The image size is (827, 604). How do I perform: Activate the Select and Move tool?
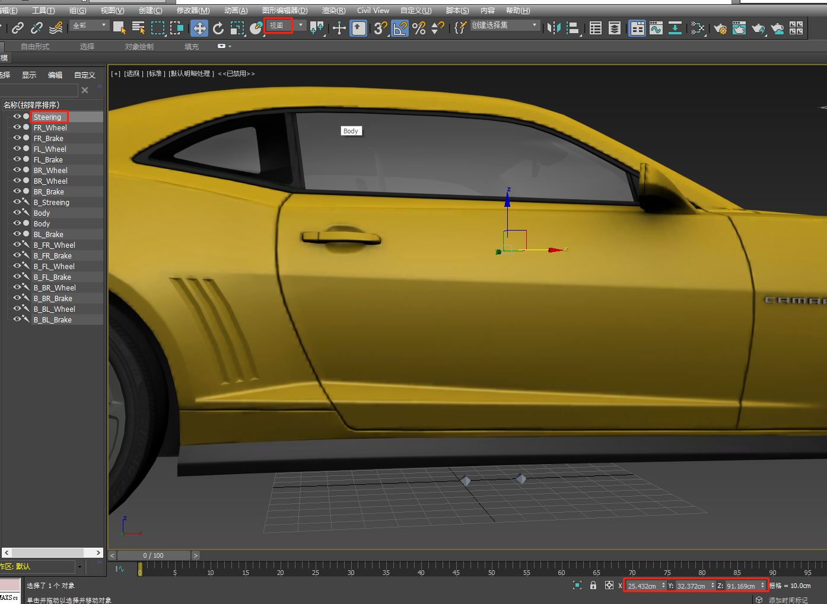tap(199, 28)
